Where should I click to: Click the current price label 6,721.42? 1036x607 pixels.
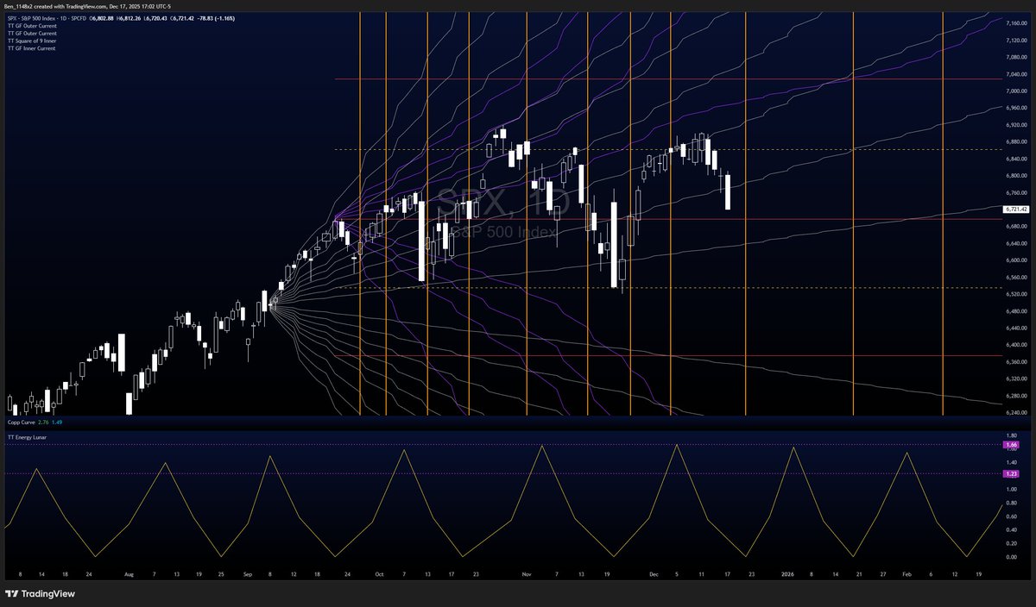point(1014,209)
